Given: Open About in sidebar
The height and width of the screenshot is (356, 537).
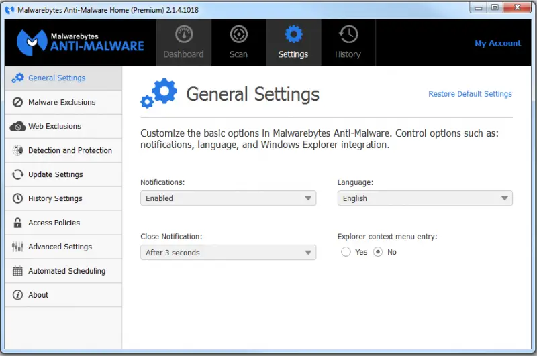Looking at the screenshot, I should click(x=64, y=295).
